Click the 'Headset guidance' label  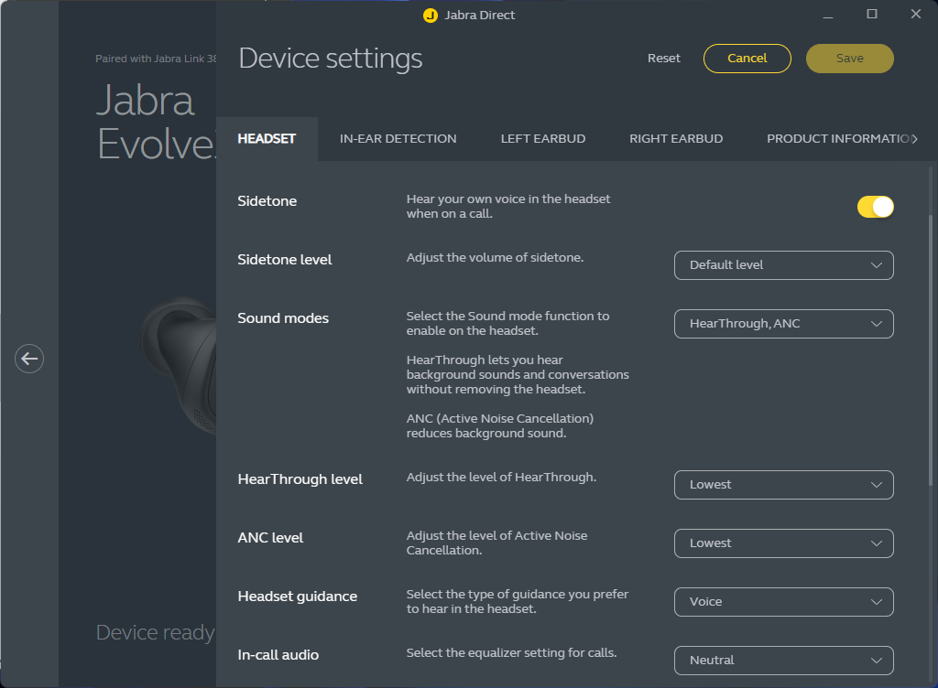298,597
